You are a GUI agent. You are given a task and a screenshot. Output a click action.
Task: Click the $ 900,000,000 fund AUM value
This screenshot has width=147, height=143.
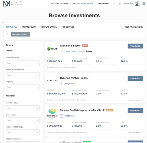point(55,126)
